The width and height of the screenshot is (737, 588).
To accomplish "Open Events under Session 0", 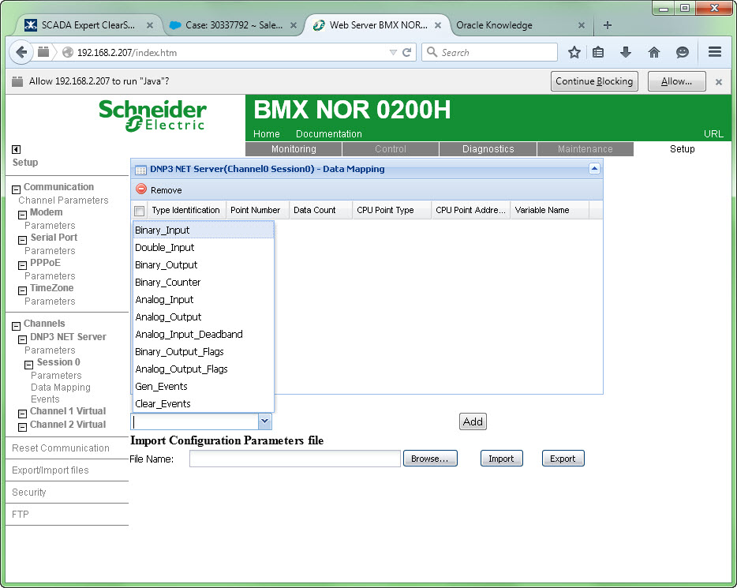I will (45, 399).
